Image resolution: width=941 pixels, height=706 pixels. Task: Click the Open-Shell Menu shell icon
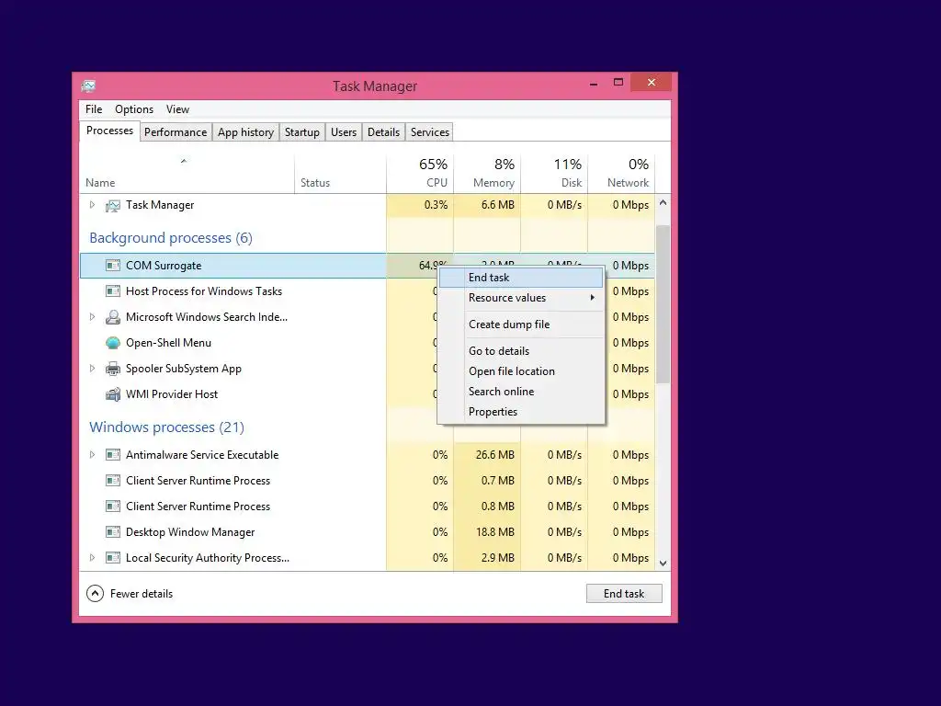coord(113,343)
